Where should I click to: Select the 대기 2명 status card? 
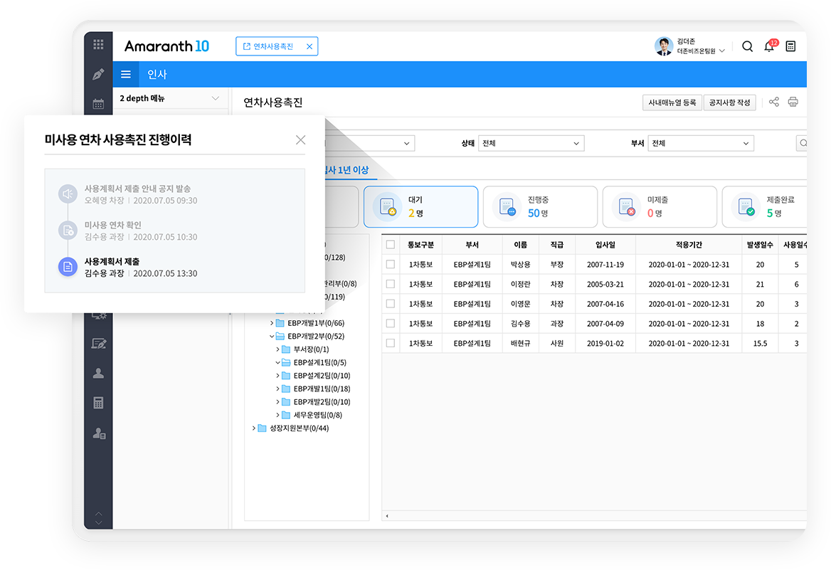coord(420,207)
